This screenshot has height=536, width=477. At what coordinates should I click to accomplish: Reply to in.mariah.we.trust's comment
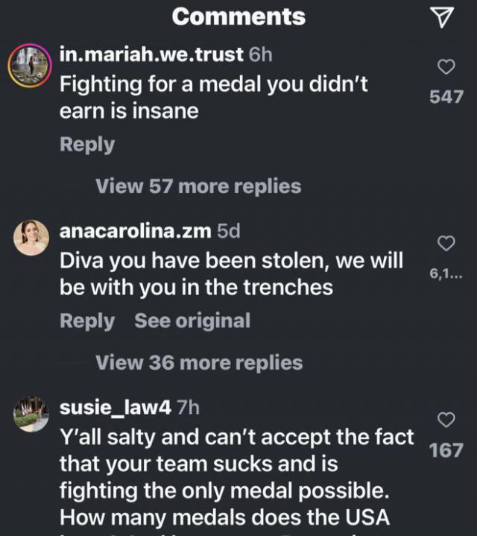point(87,145)
